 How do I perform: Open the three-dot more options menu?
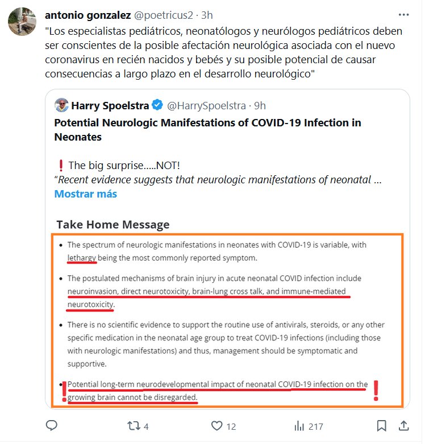point(403,14)
